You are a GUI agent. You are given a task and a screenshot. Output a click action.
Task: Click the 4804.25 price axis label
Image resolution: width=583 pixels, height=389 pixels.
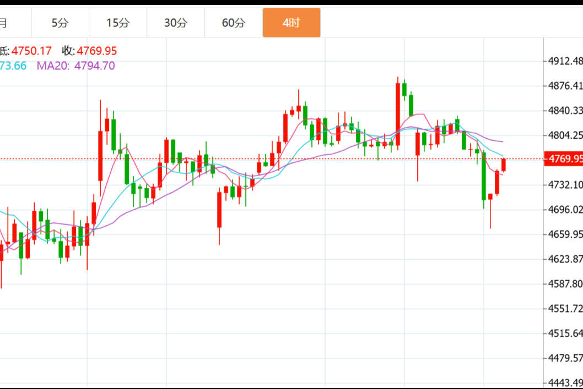[565, 135]
